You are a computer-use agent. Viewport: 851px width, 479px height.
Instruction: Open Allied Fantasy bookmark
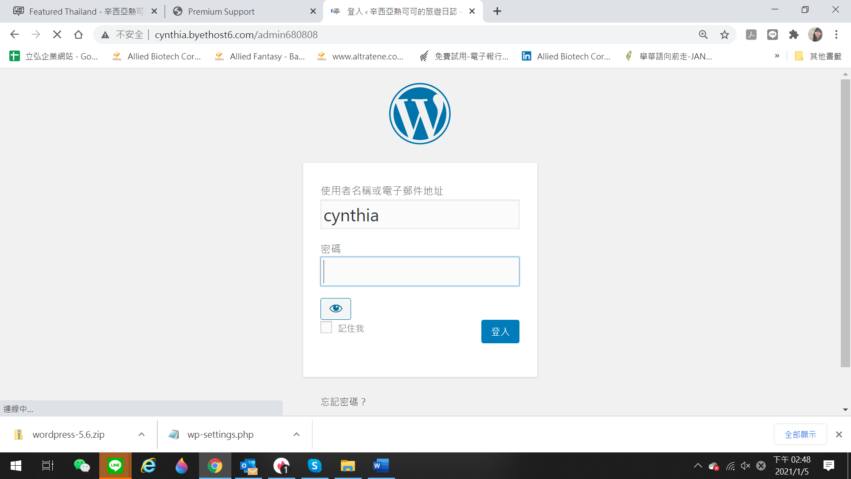(x=260, y=56)
